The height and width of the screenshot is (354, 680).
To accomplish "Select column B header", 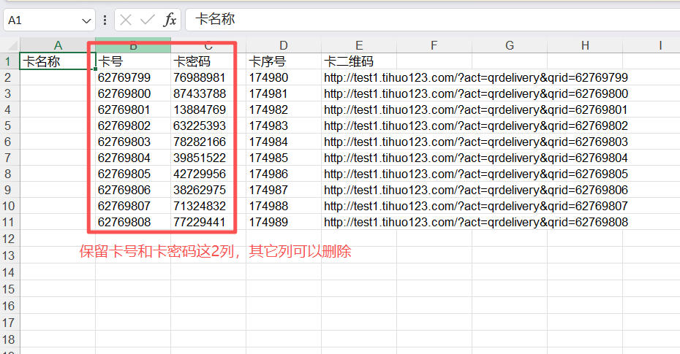I will click(132, 45).
